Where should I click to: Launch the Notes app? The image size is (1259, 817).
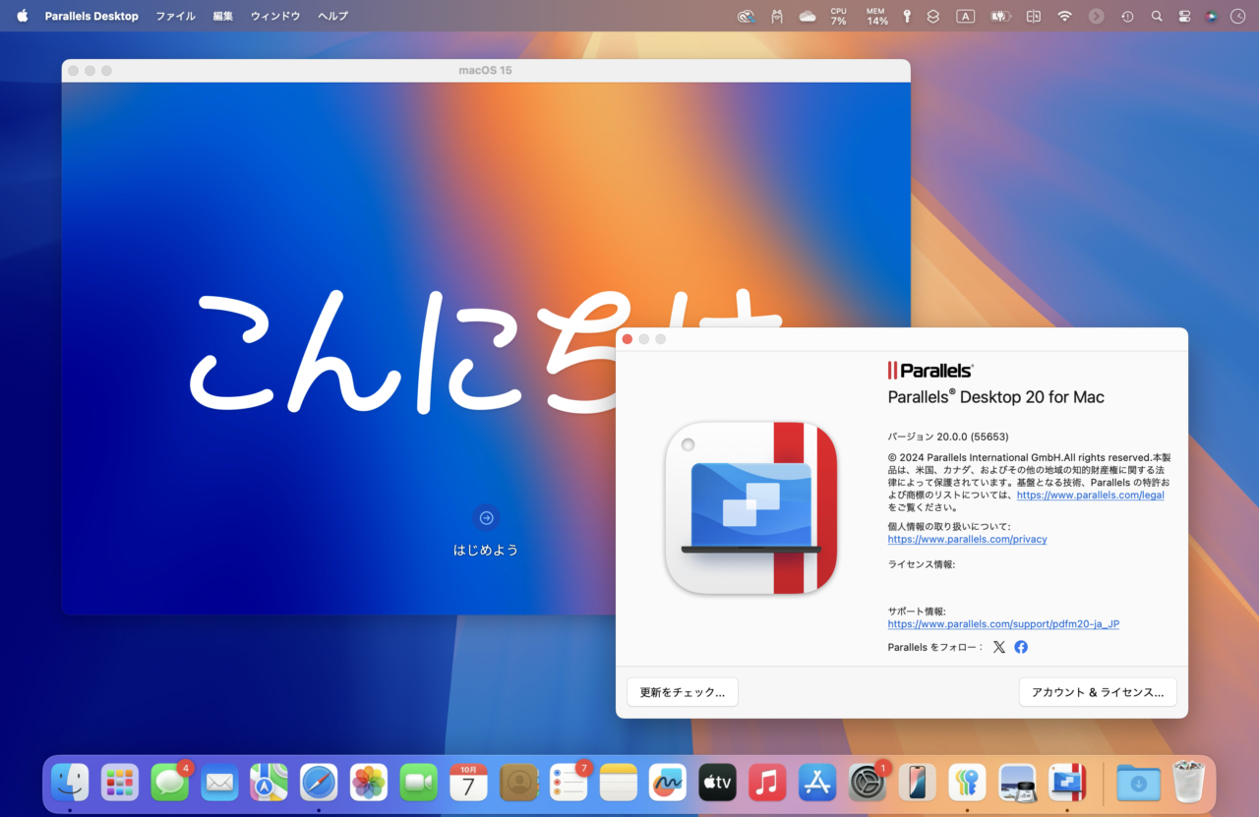(619, 783)
